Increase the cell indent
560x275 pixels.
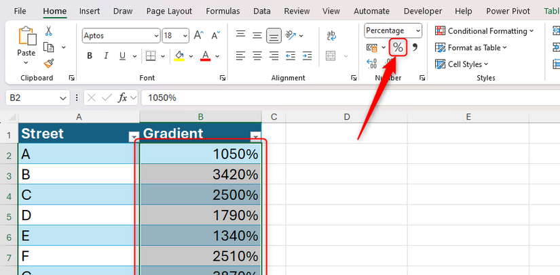coord(307,56)
